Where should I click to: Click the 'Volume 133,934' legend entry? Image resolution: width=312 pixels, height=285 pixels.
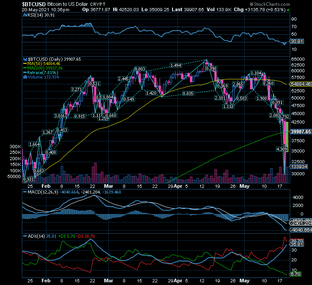click(x=43, y=77)
